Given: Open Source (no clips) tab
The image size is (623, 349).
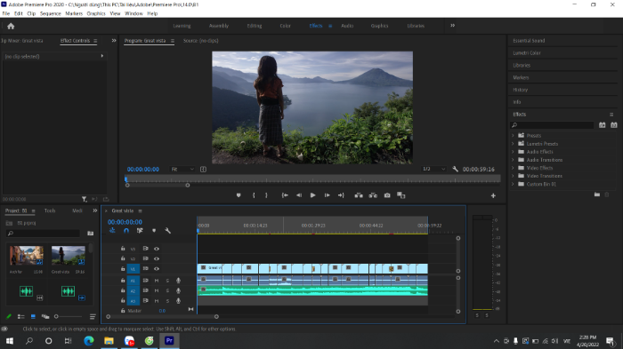Looking at the screenshot, I should click(200, 41).
